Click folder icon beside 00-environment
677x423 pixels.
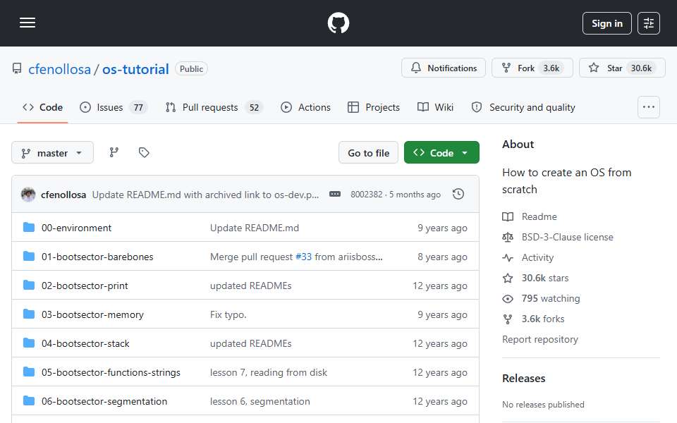coord(29,228)
